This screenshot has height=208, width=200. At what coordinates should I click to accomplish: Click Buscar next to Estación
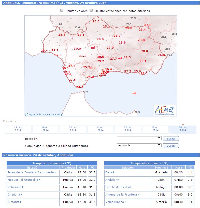[x=171, y=138]
